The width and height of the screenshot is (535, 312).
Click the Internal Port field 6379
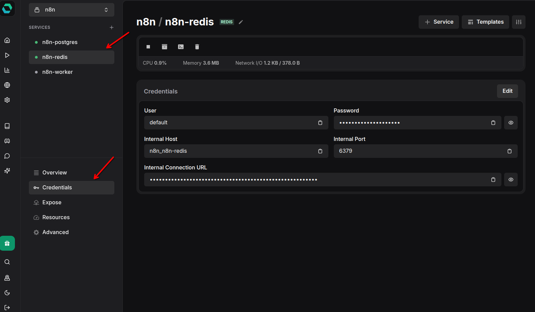coord(426,151)
